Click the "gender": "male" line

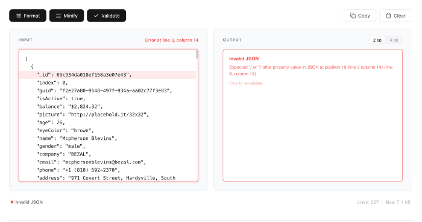pyautogui.click(x=60, y=147)
